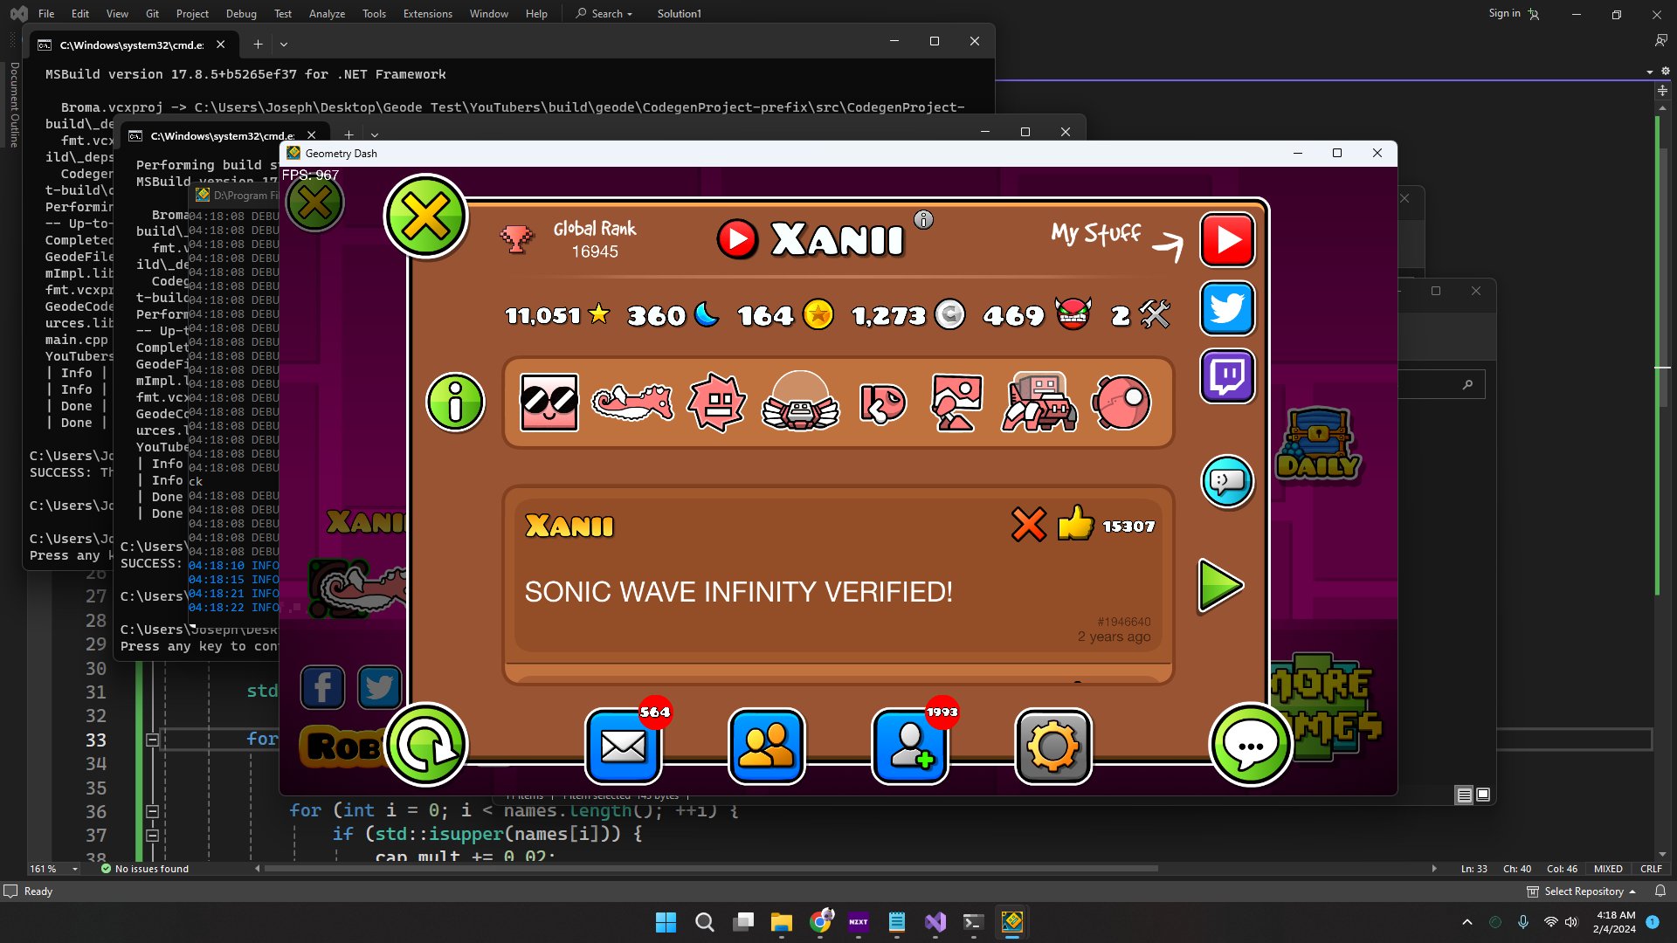The width and height of the screenshot is (1677, 943).
Task: Collapse code block at line 33
Action: click(x=152, y=740)
